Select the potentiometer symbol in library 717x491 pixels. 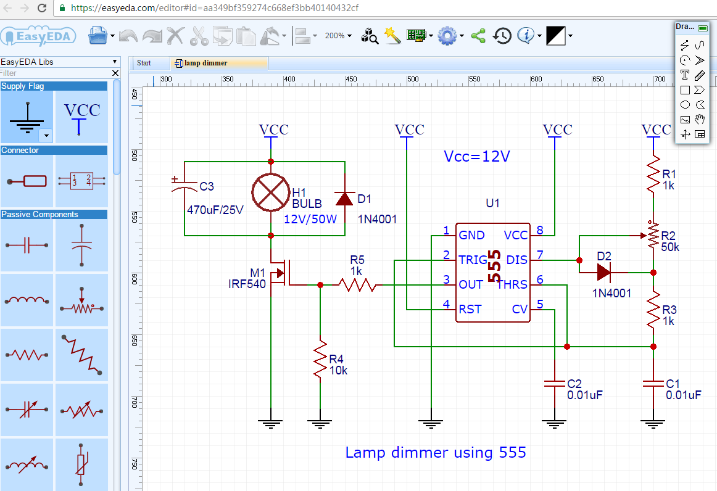pyautogui.click(x=82, y=300)
